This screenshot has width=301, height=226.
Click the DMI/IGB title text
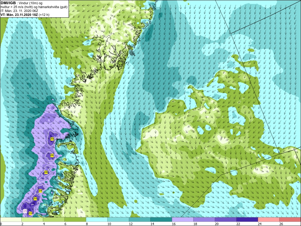point(8,3)
